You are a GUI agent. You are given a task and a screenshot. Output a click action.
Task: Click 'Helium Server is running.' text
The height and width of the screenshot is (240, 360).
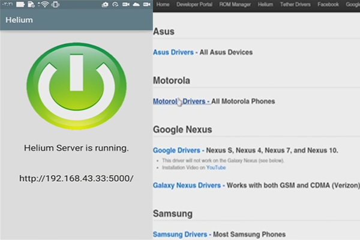pyautogui.click(x=76, y=148)
